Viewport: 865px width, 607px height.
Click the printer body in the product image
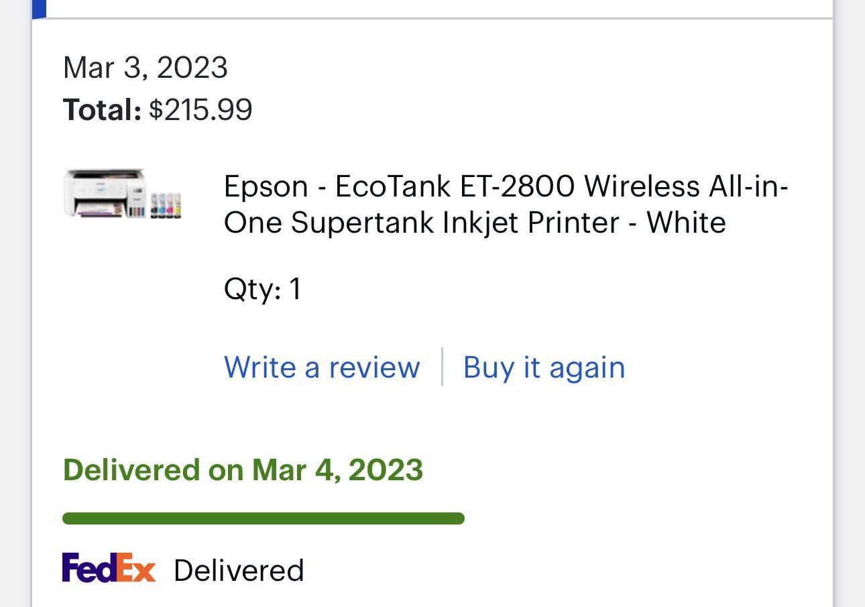[104, 192]
